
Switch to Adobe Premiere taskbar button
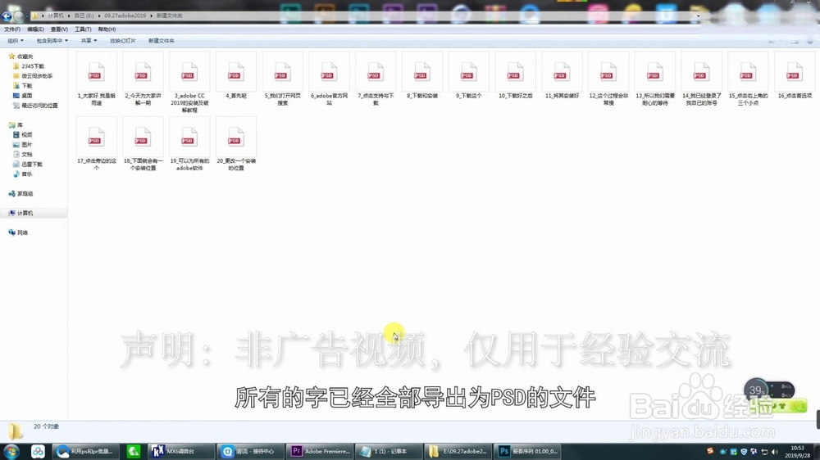[320, 451]
